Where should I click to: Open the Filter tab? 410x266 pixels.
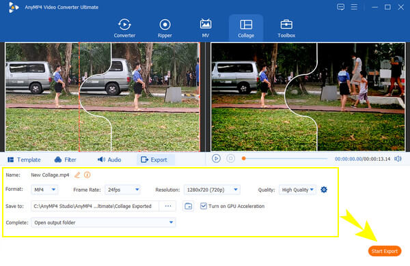point(65,160)
